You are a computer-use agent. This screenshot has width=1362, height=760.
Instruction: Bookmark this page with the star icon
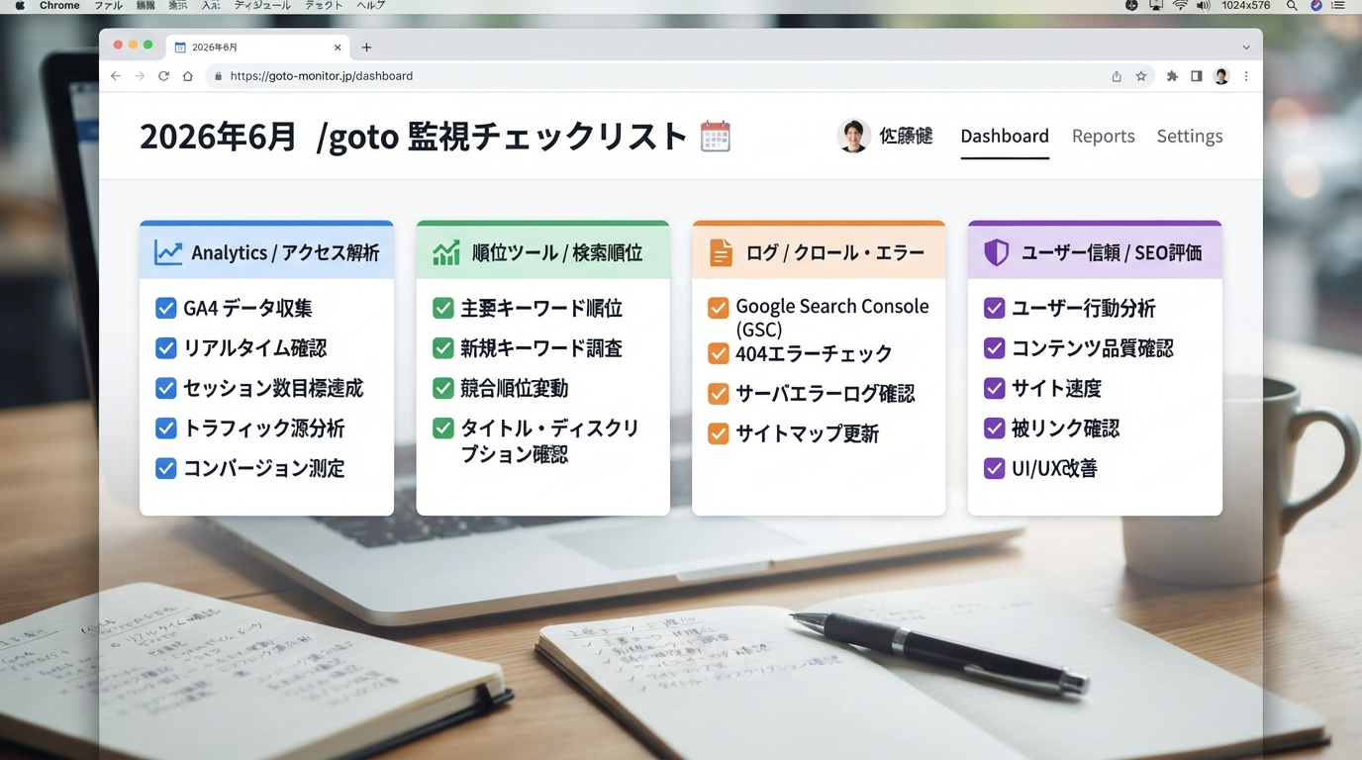(x=1141, y=76)
